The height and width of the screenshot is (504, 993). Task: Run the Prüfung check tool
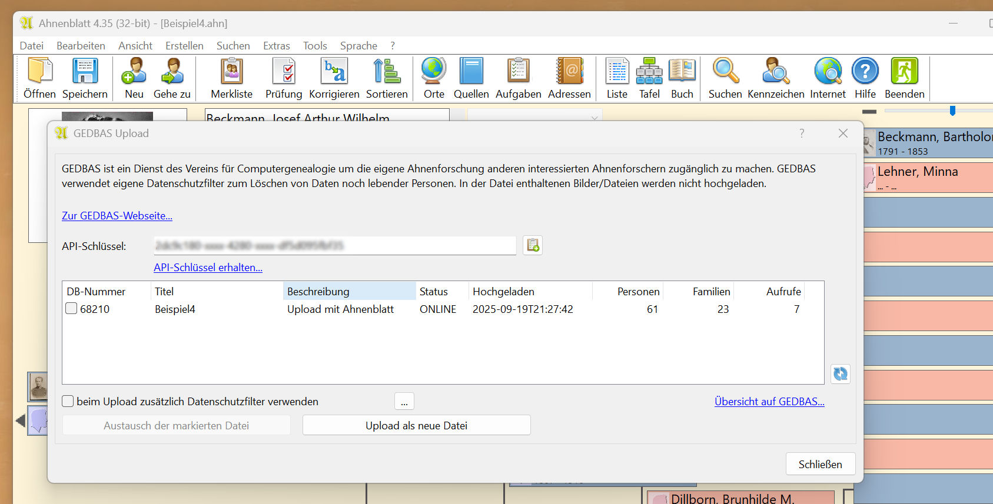click(x=283, y=72)
